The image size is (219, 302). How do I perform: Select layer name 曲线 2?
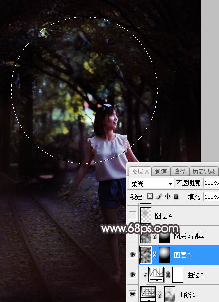click(x=195, y=275)
